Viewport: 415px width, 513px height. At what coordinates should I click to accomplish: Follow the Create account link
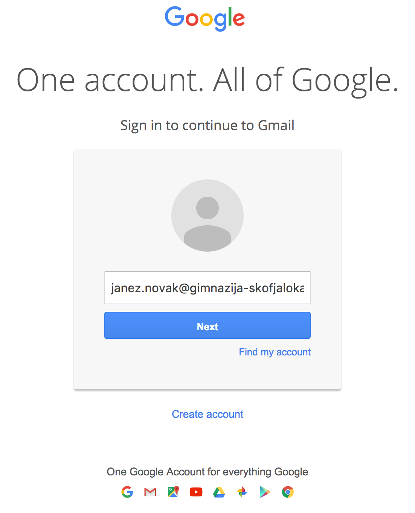207,414
